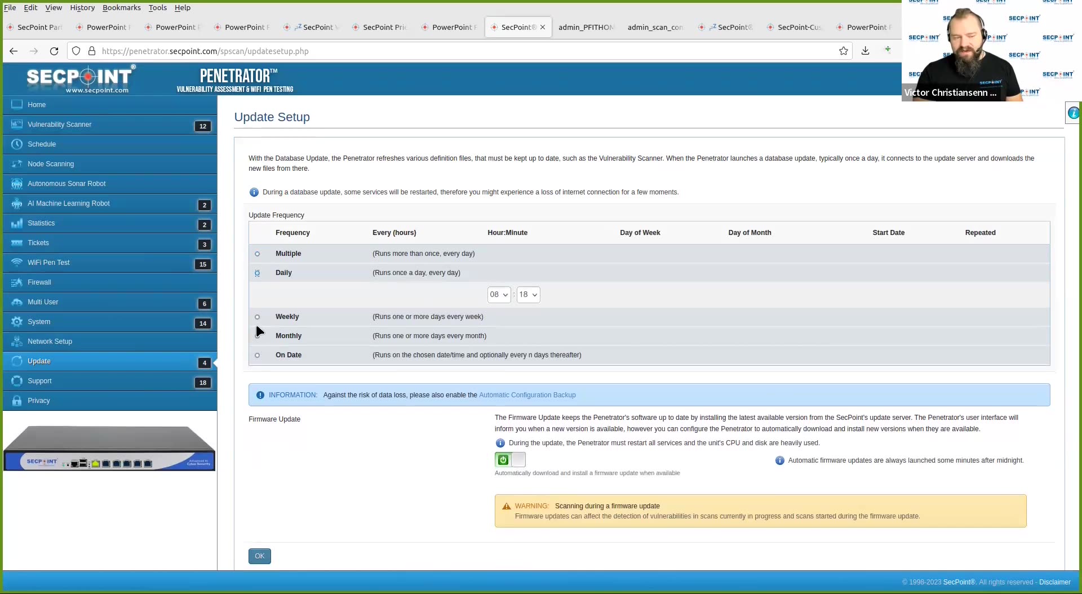Open the minute dropdown showing 18
The image size is (1082, 594).
tap(527, 294)
